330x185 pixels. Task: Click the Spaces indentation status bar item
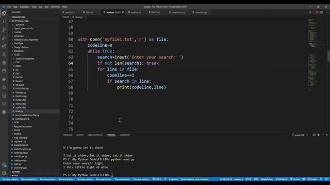239,179
